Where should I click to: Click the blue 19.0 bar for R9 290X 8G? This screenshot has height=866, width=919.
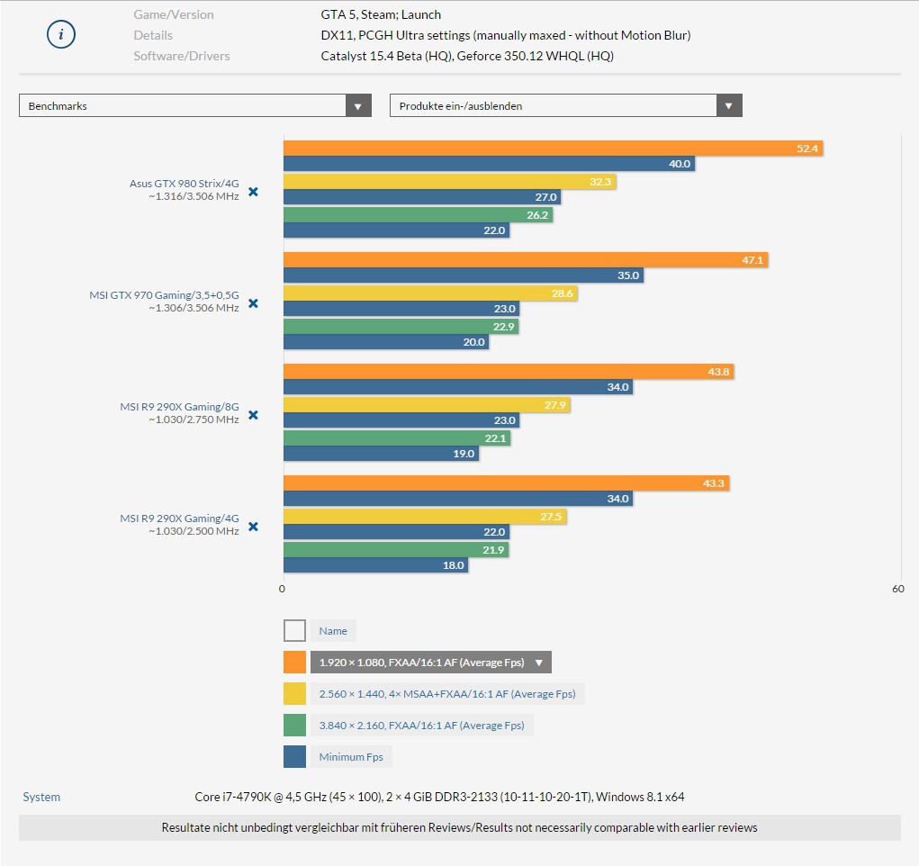click(382, 453)
